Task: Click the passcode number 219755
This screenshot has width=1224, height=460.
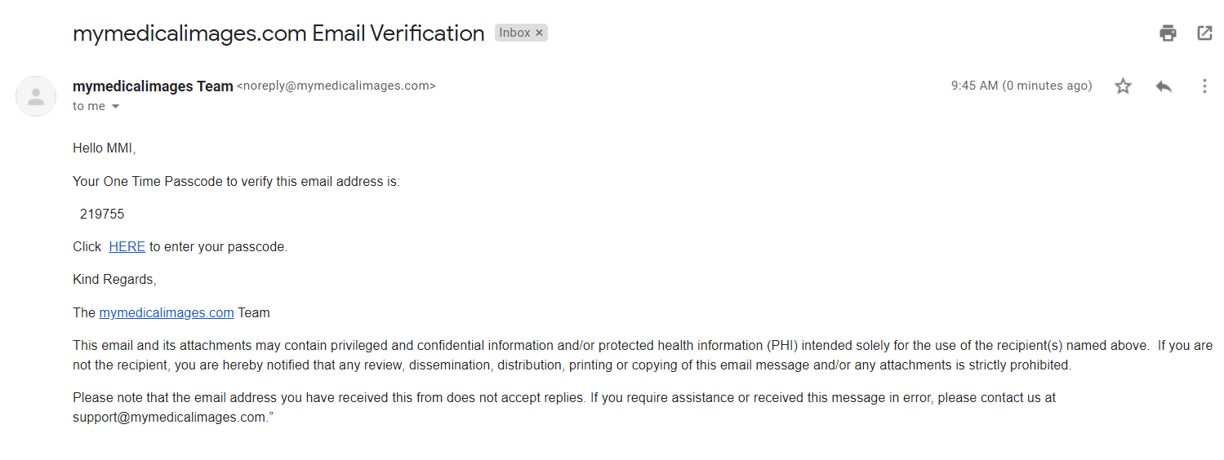Action: [102, 215]
